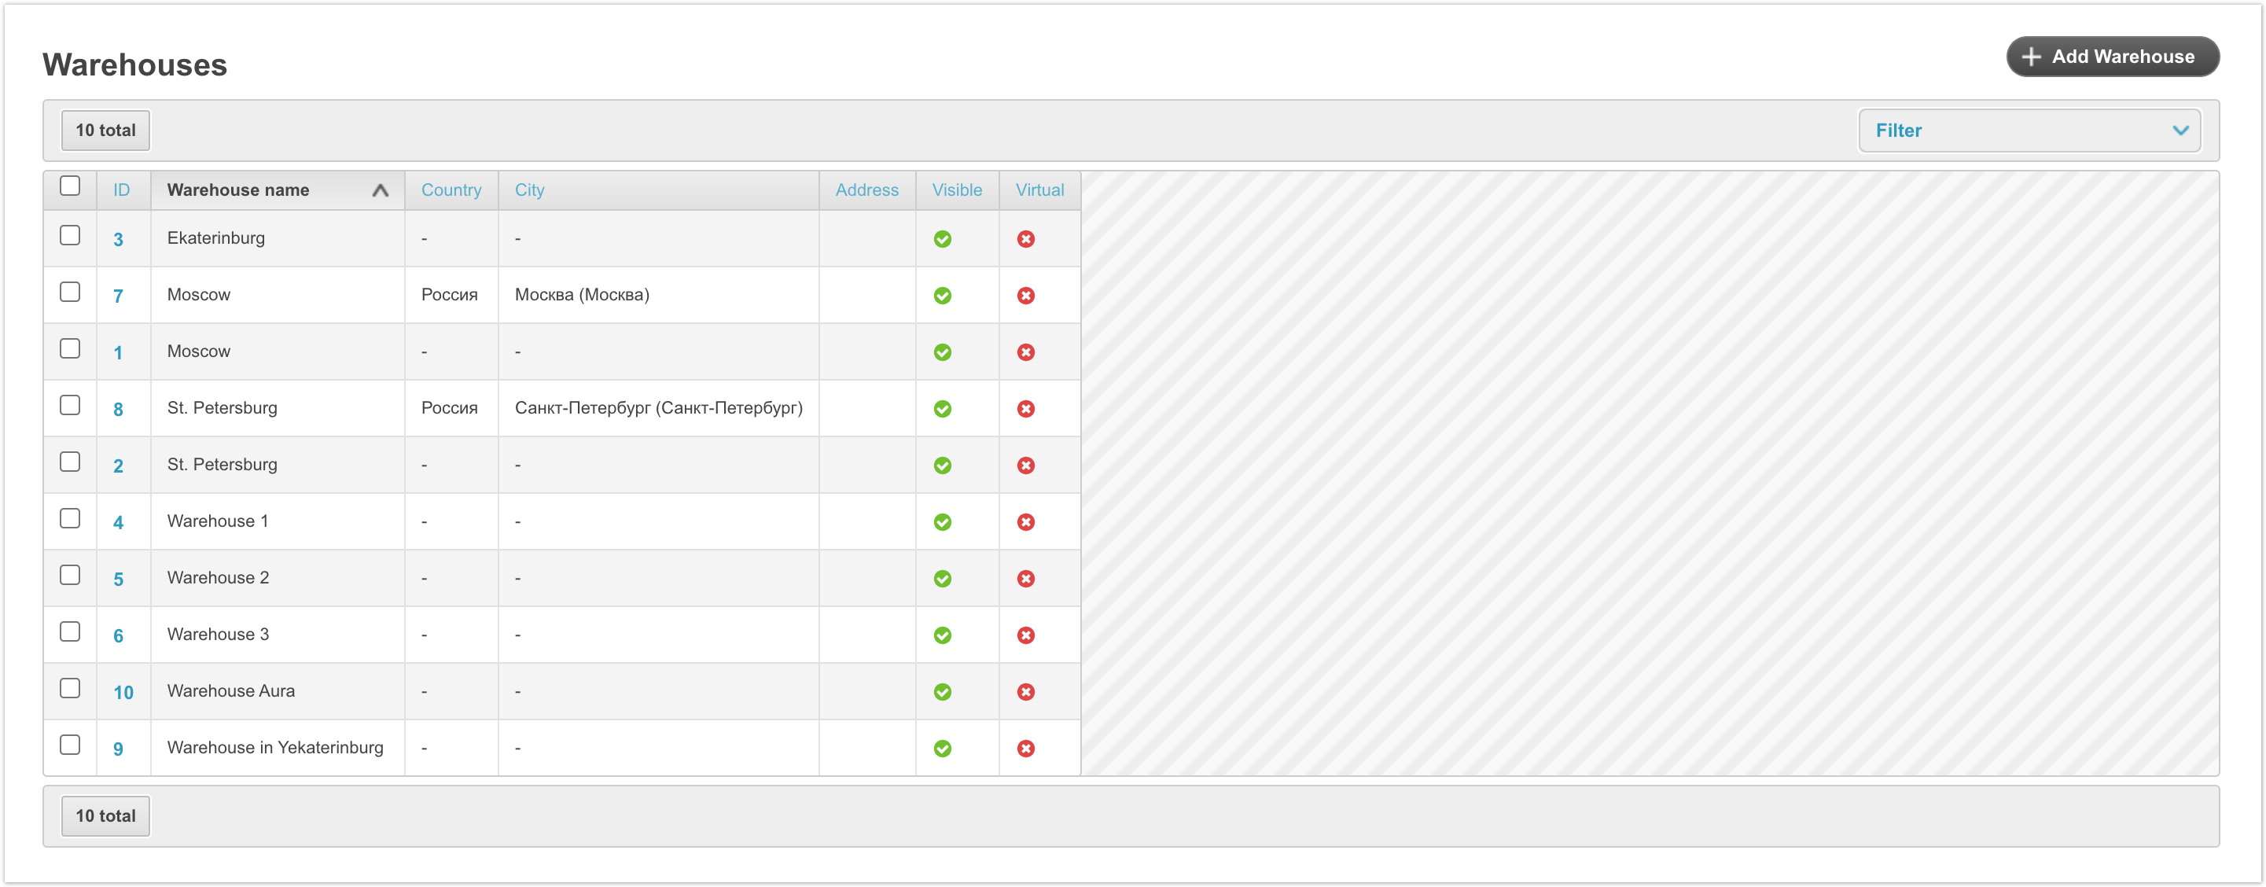Toggle sort arrow on Warehouse name column
This screenshot has width=2266, height=887.
coord(380,190)
